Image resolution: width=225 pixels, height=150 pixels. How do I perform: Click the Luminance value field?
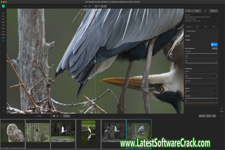pyautogui.click(x=216, y=51)
